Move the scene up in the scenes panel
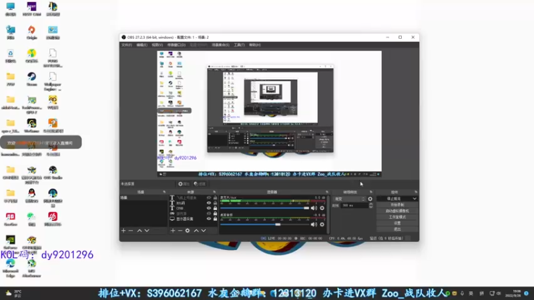Viewport: 534px width, 300px height. (x=140, y=231)
